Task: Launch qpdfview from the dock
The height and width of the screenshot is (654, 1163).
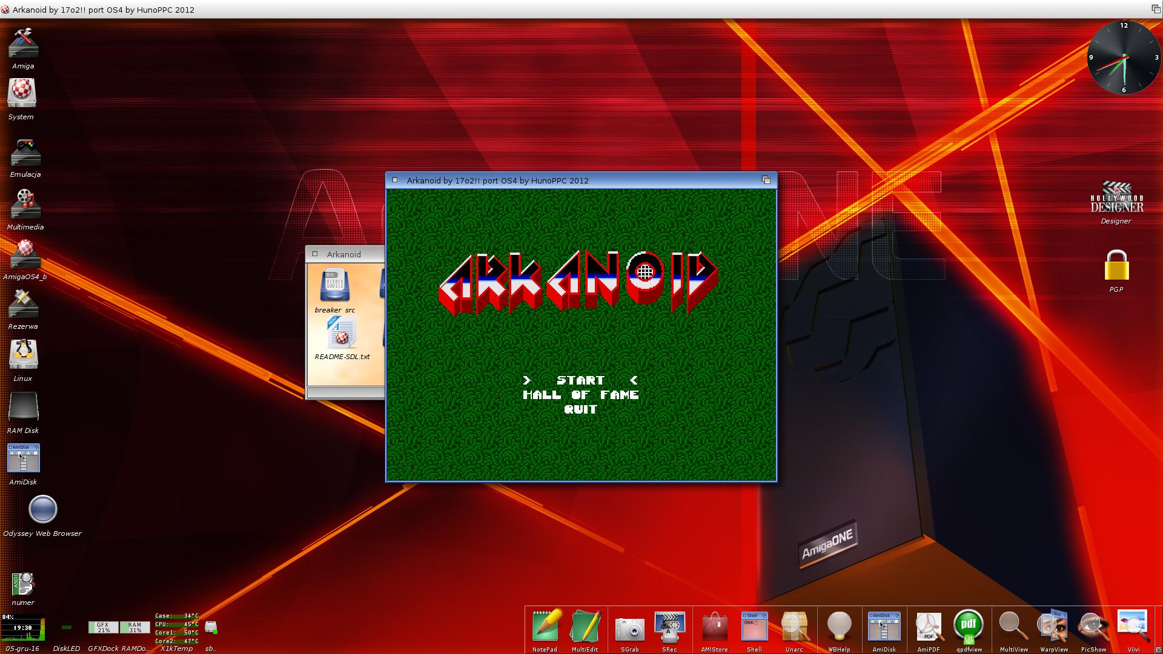Action: point(969,626)
